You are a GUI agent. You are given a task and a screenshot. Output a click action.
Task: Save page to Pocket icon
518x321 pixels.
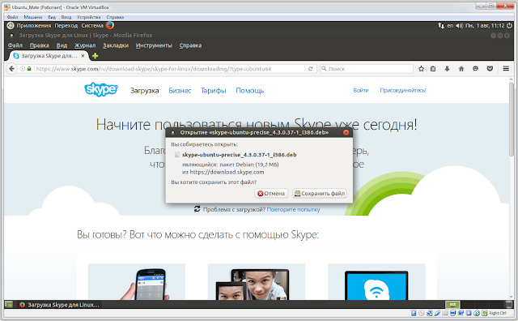490,69
